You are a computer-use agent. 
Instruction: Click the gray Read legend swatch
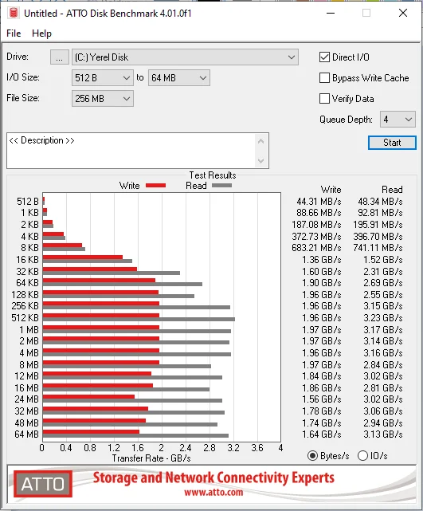(221, 186)
